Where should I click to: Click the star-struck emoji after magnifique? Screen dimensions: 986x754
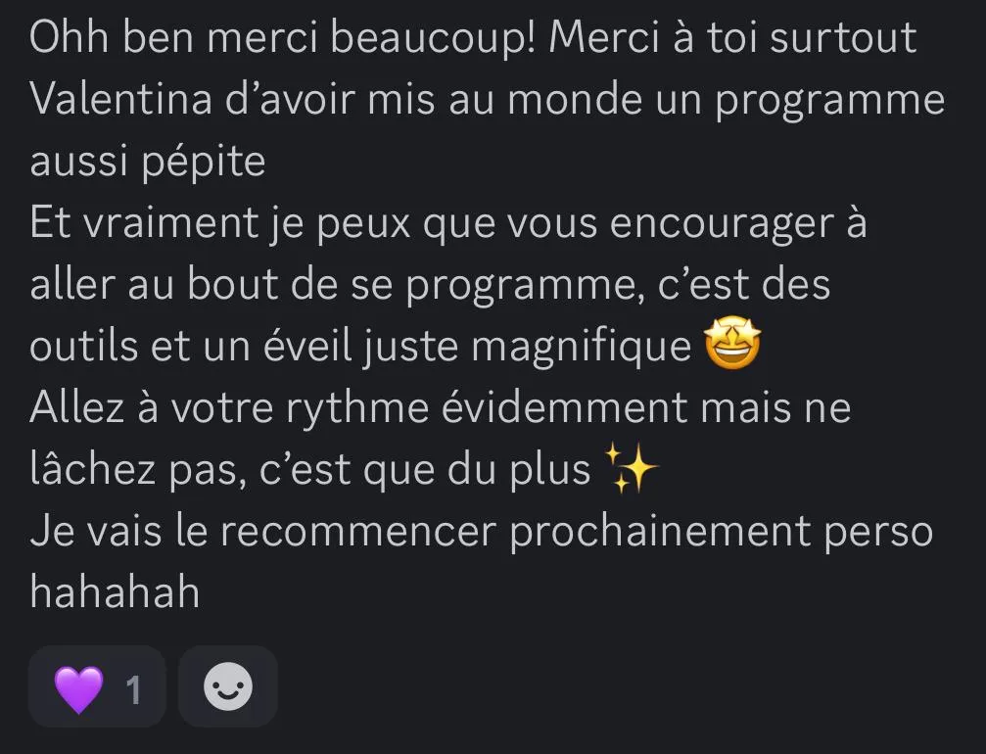pyautogui.click(x=732, y=344)
